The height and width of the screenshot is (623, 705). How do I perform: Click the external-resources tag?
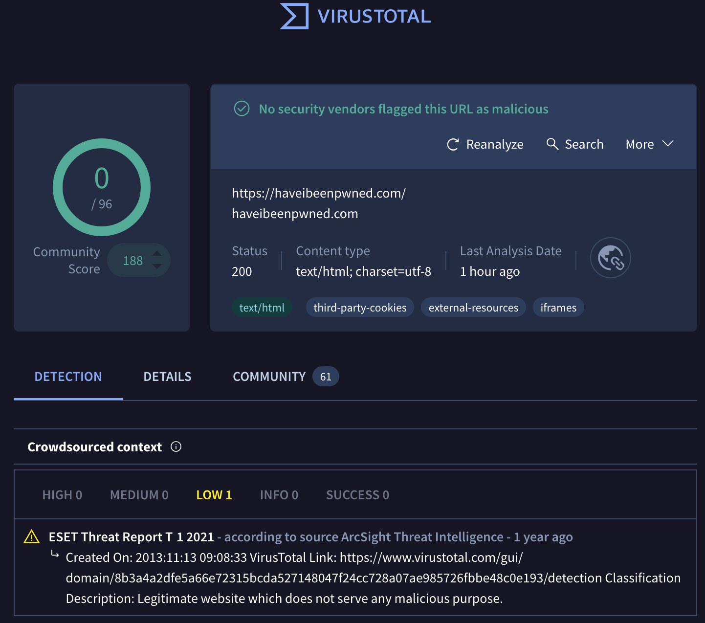[x=473, y=308]
